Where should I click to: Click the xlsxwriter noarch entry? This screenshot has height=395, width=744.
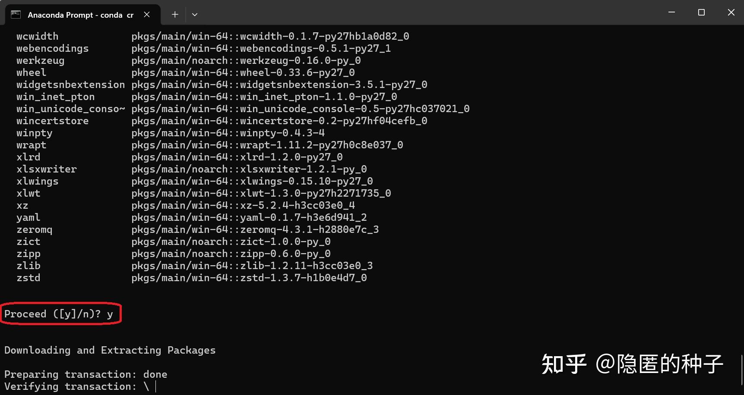(249, 169)
